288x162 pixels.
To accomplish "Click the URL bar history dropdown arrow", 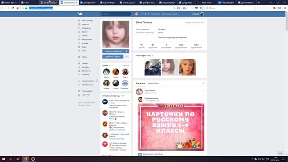I will point(174,8).
